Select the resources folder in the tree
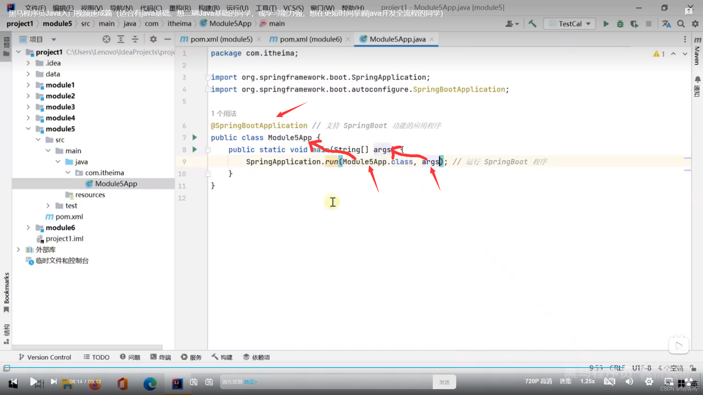The height and width of the screenshot is (395, 703). click(85, 195)
